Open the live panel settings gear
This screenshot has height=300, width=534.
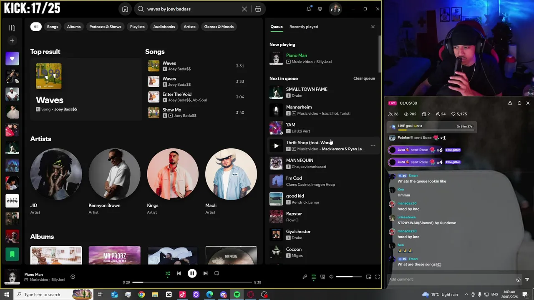(519, 103)
